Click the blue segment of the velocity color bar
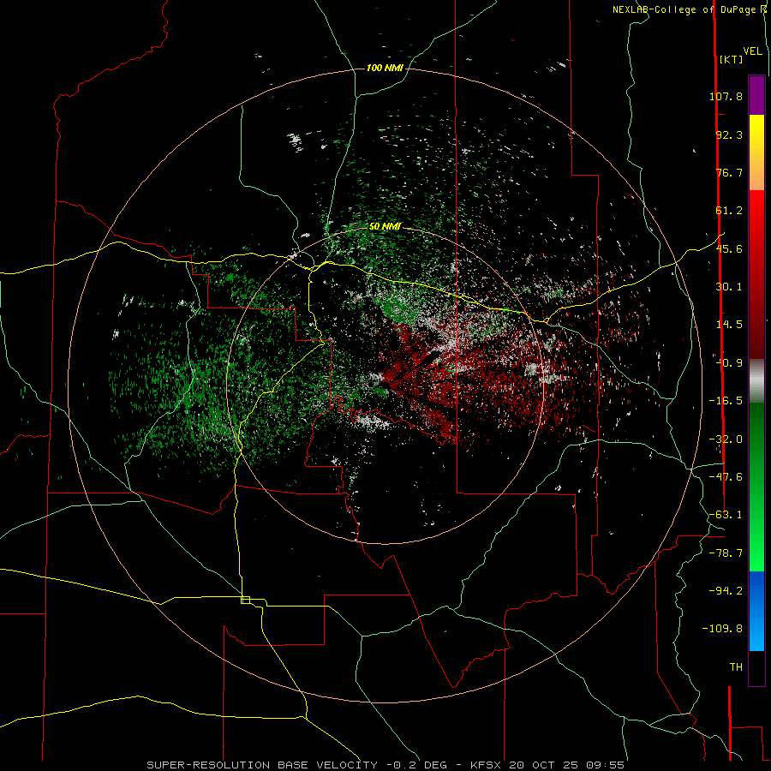771x771 pixels. tap(756, 611)
